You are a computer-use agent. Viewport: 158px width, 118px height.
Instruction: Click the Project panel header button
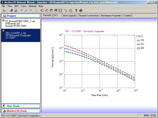pos(21,16)
